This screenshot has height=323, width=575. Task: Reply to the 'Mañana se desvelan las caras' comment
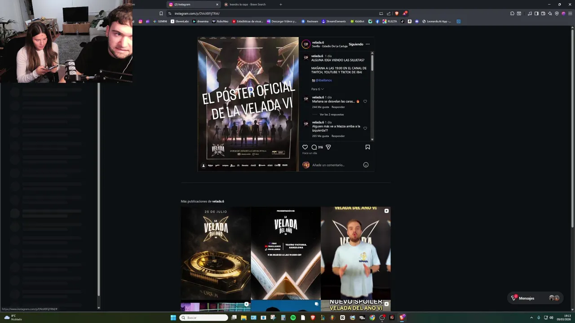click(338, 107)
